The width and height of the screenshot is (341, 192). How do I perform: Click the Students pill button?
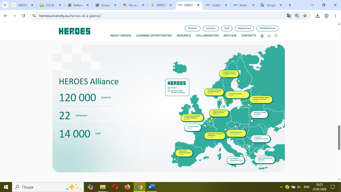pyautogui.click(x=192, y=28)
